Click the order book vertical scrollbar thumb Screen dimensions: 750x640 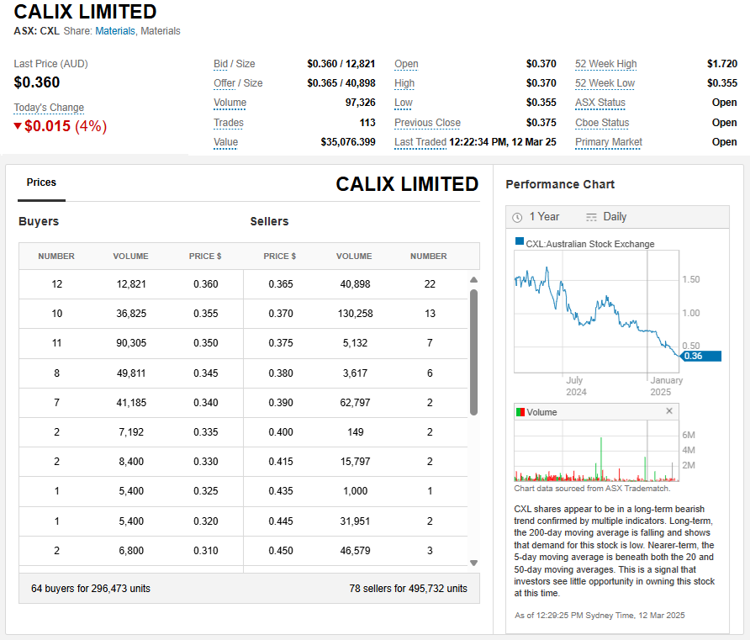473,352
